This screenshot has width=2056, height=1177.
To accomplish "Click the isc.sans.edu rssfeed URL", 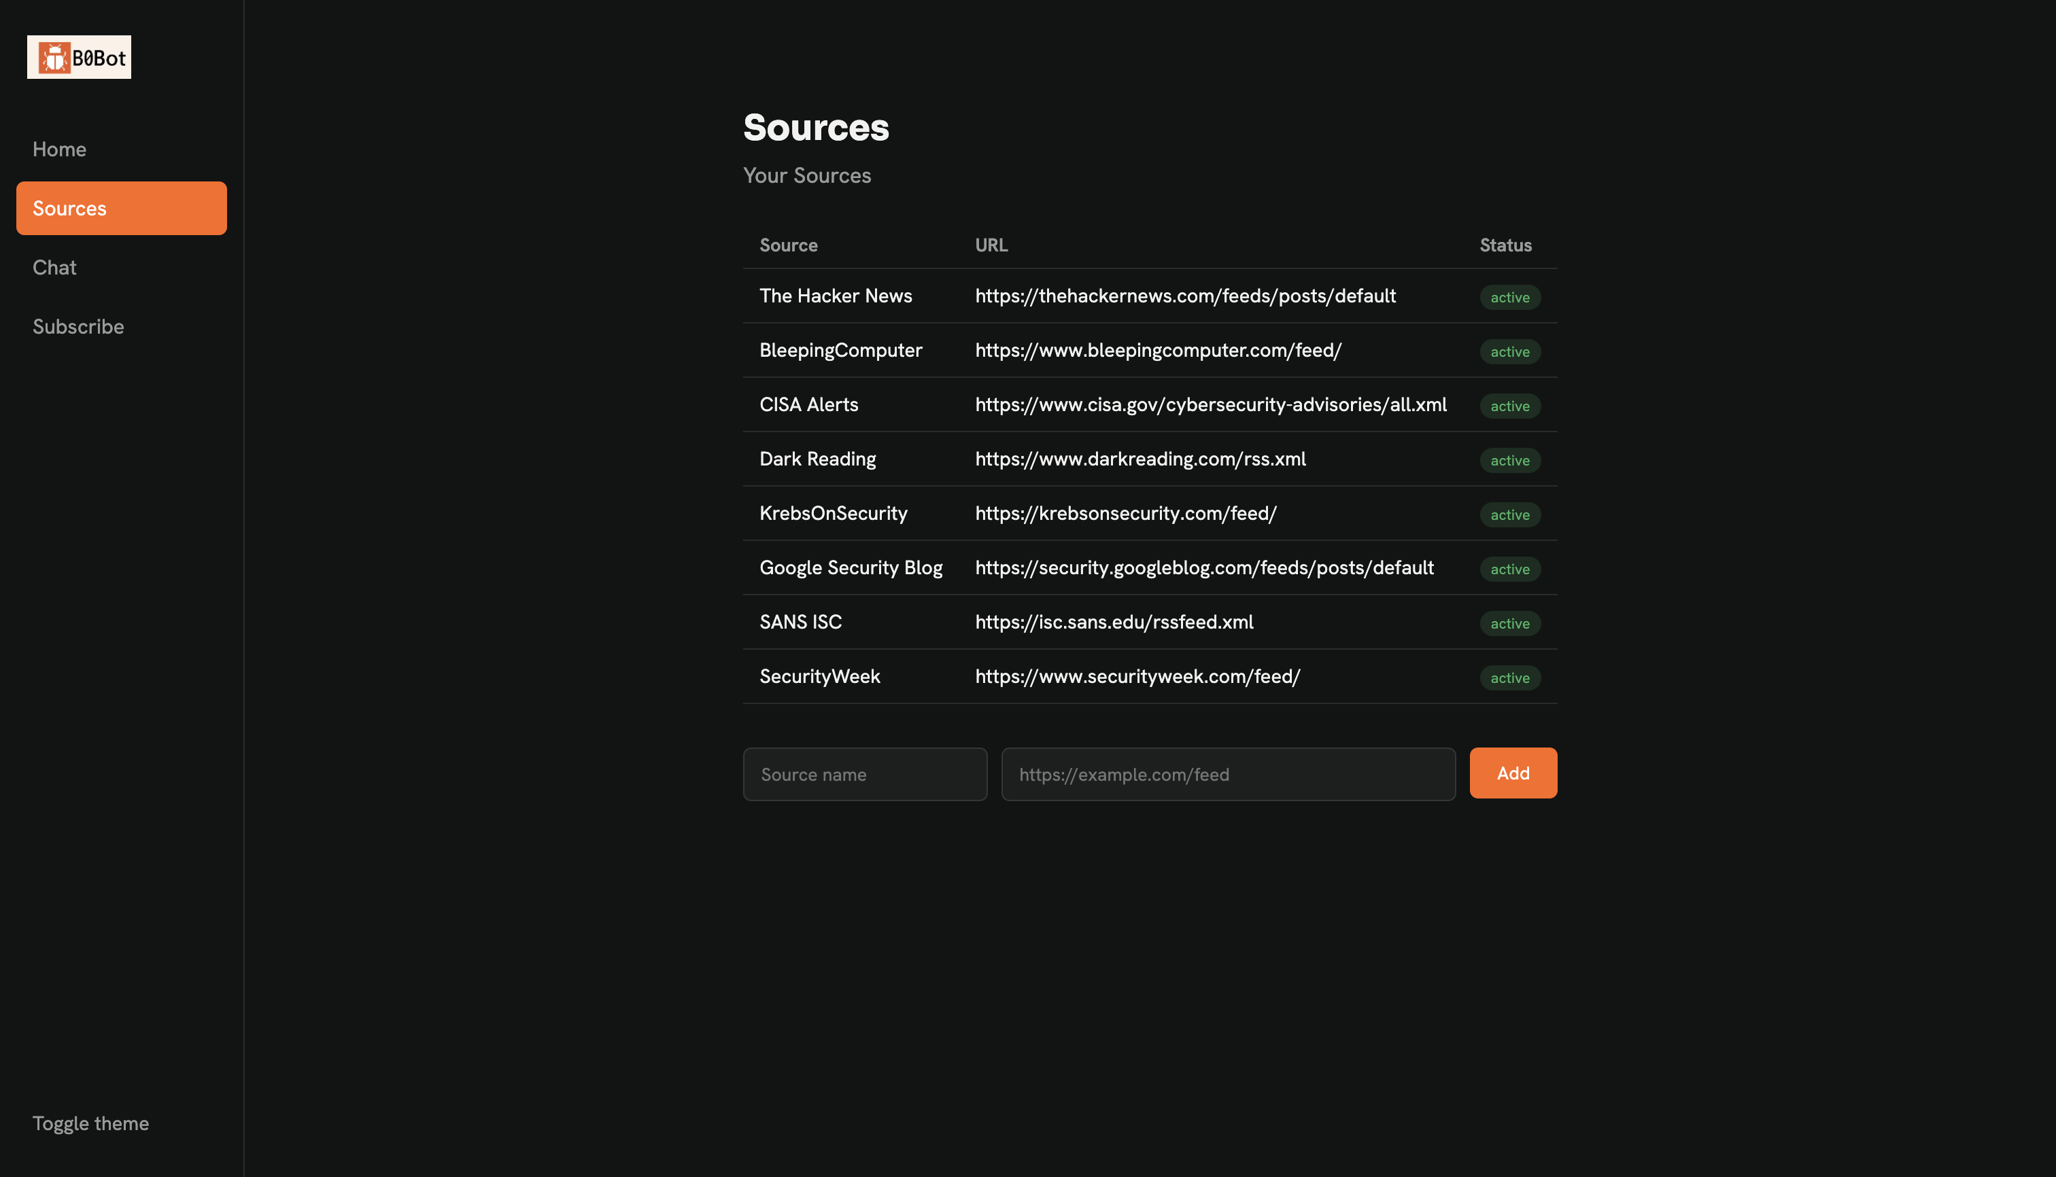I will (1114, 622).
